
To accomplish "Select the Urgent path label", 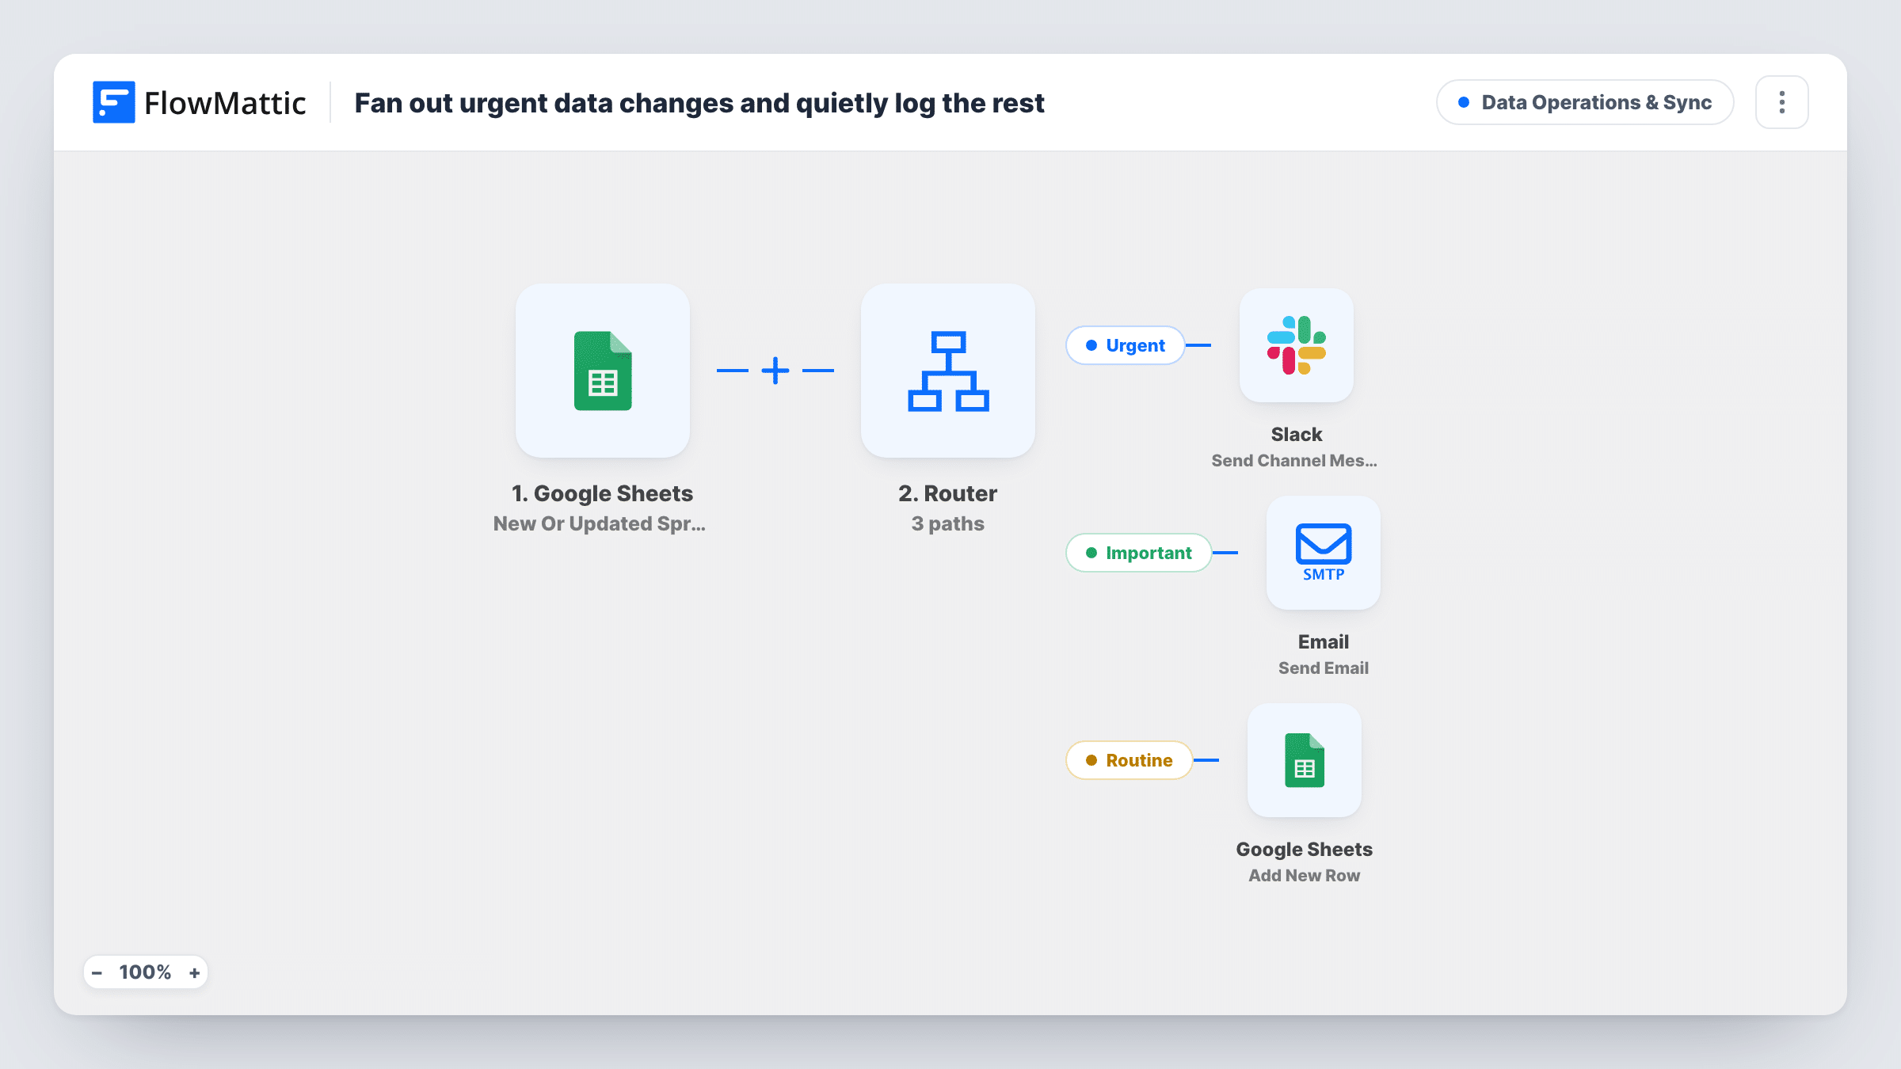I will point(1126,345).
